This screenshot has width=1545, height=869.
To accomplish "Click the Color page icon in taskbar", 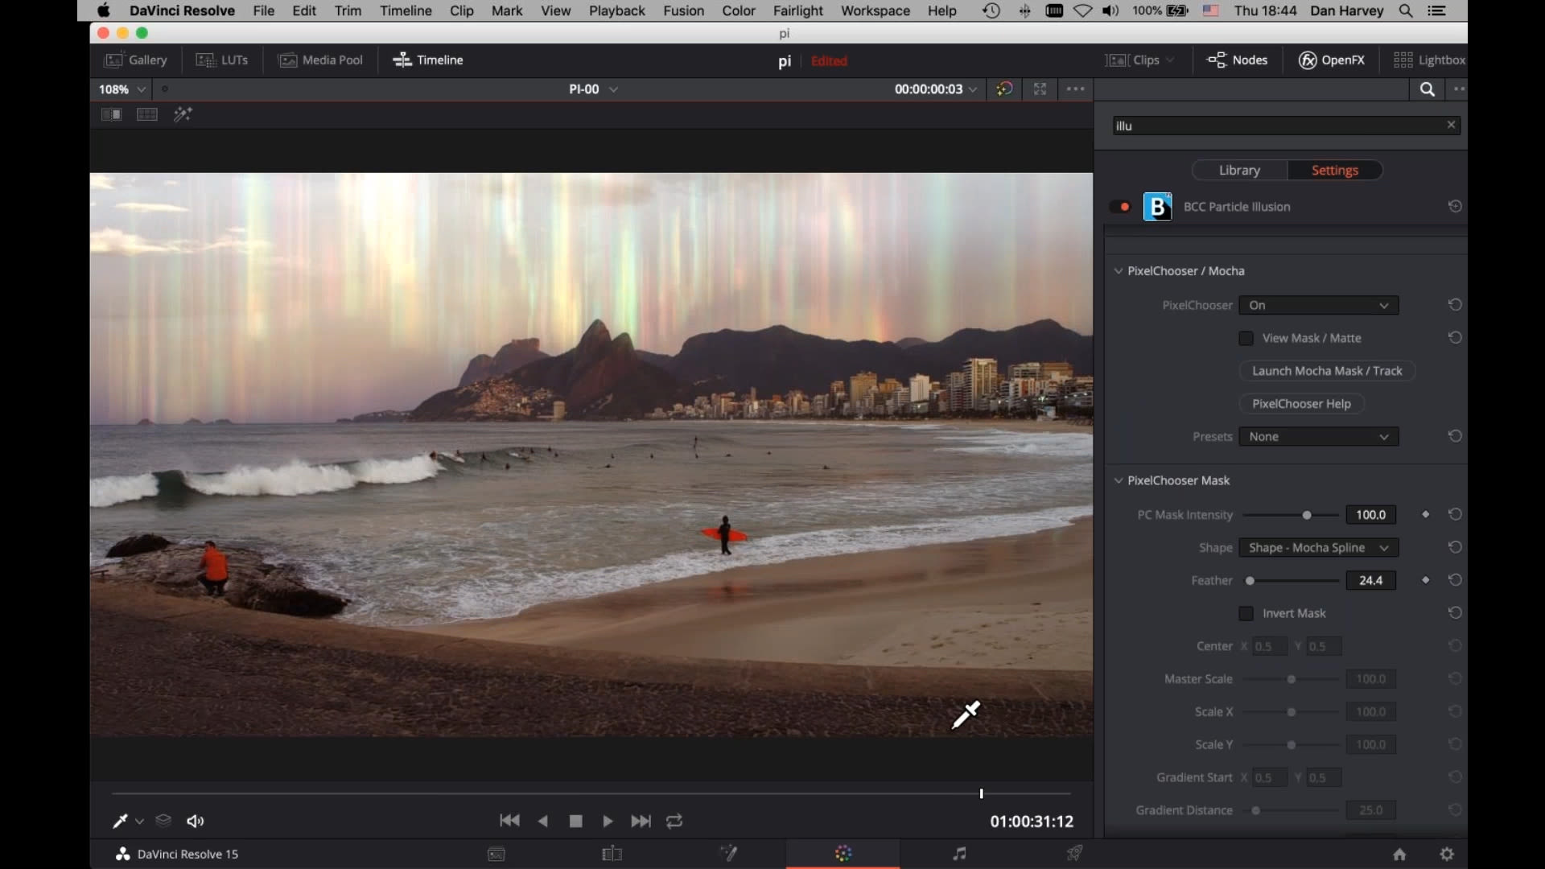I will tap(842, 853).
